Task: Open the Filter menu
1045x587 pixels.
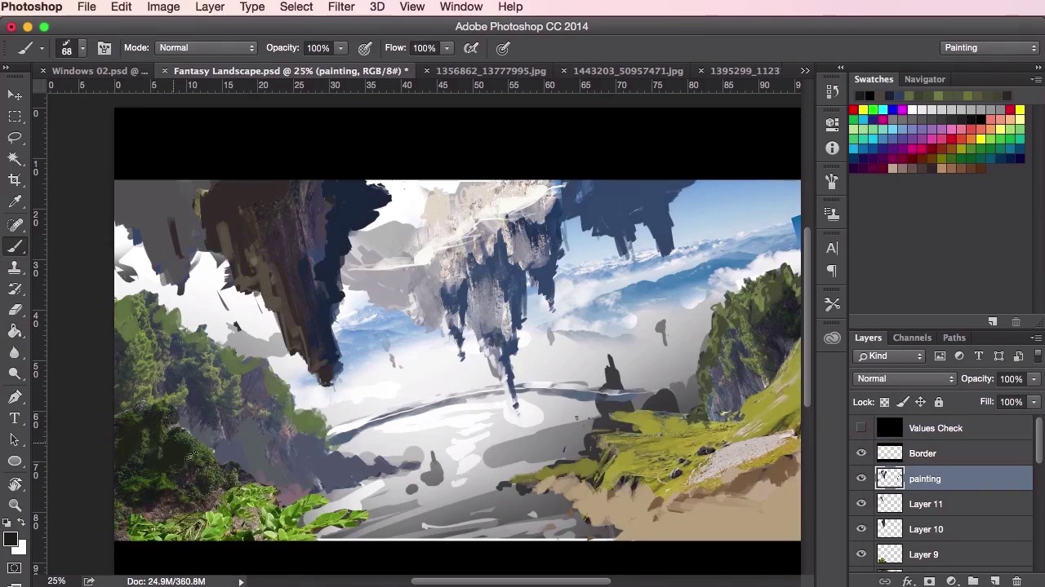Action: click(340, 7)
